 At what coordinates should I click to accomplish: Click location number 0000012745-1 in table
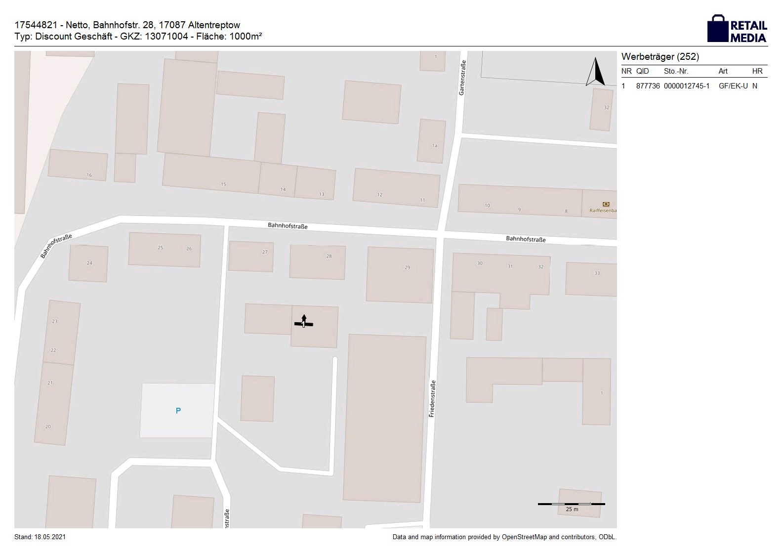pos(686,86)
